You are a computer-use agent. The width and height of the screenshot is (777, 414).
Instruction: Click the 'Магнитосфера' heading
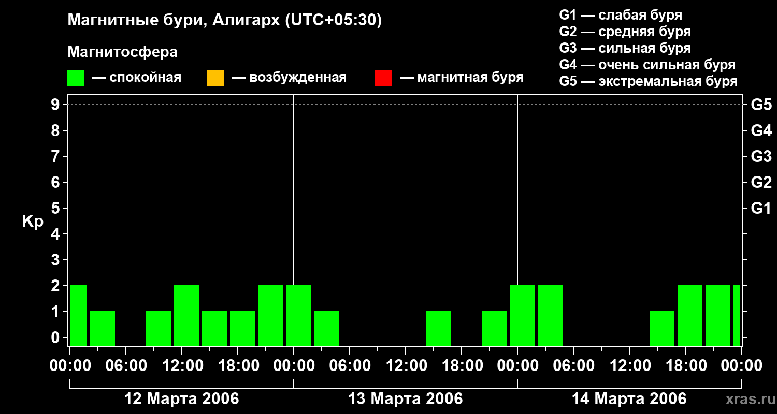(x=122, y=52)
